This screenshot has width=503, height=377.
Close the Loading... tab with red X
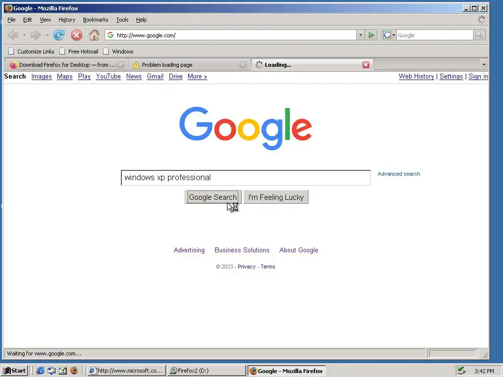click(x=365, y=65)
